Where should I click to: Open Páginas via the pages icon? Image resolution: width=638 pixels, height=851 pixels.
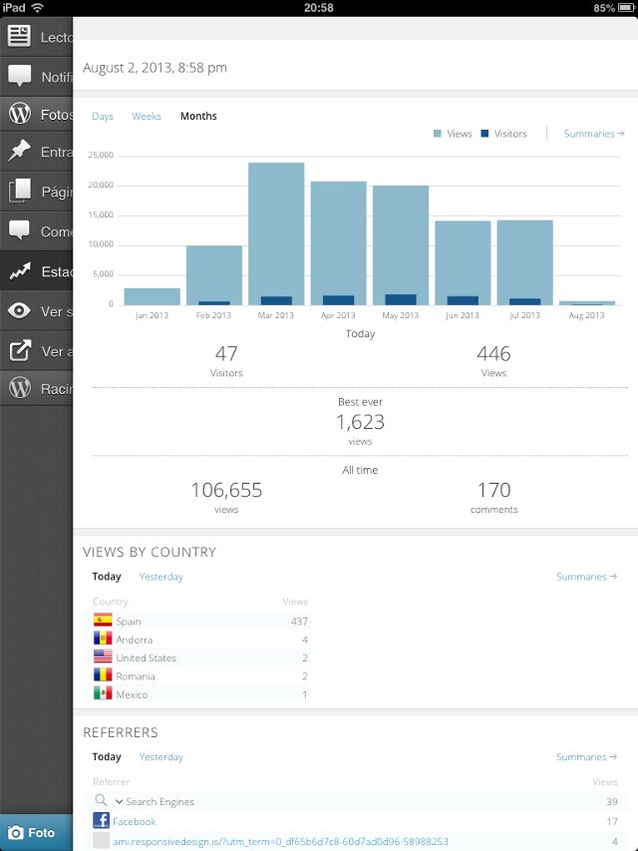(20, 191)
